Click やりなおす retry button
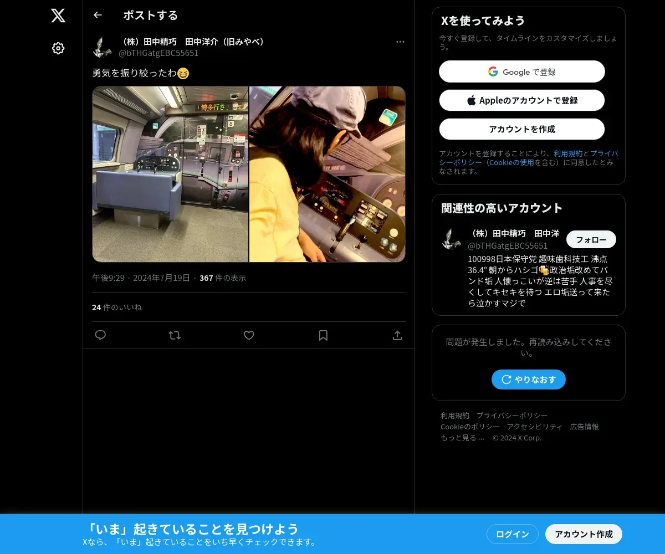This screenshot has height=554, width=665. [529, 379]
